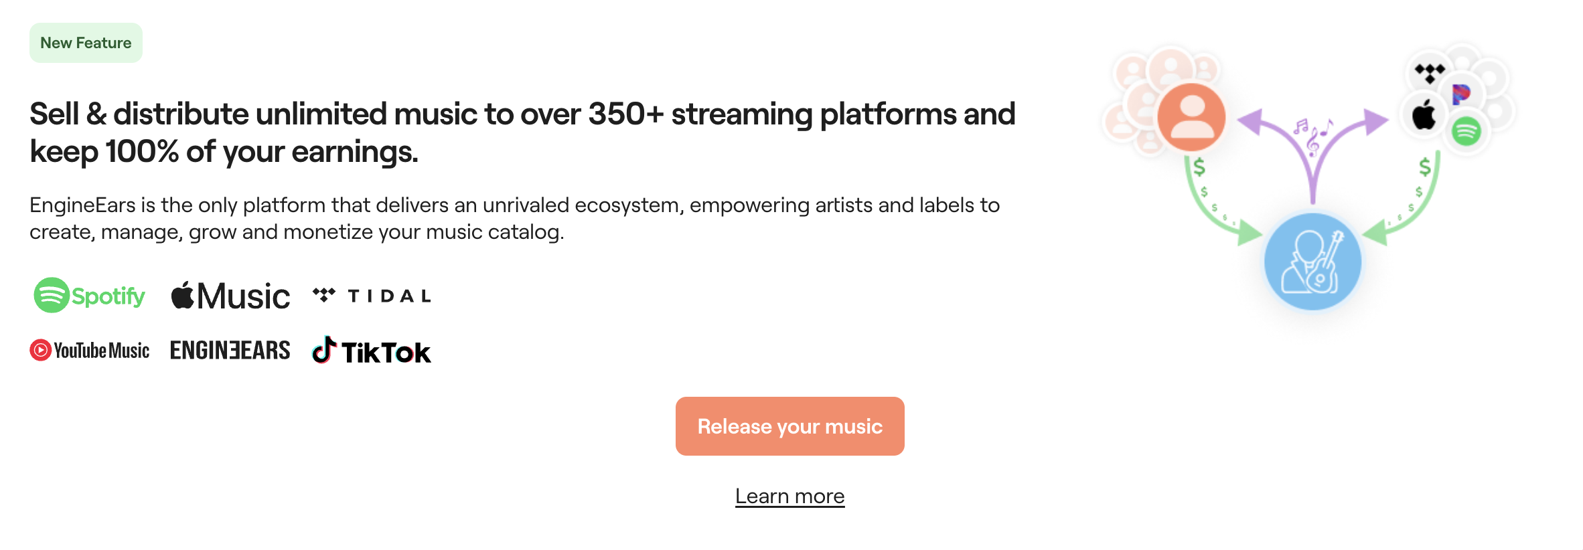Screen dimensions: 1583x550
Task: Click the Apple Music logo
Action: pos(230,296)
